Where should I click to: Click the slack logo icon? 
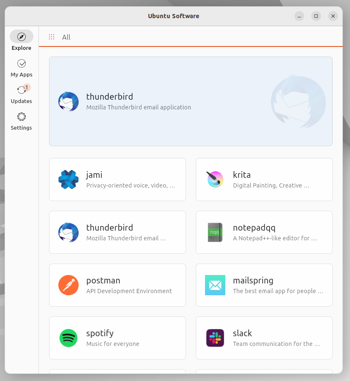215,338
